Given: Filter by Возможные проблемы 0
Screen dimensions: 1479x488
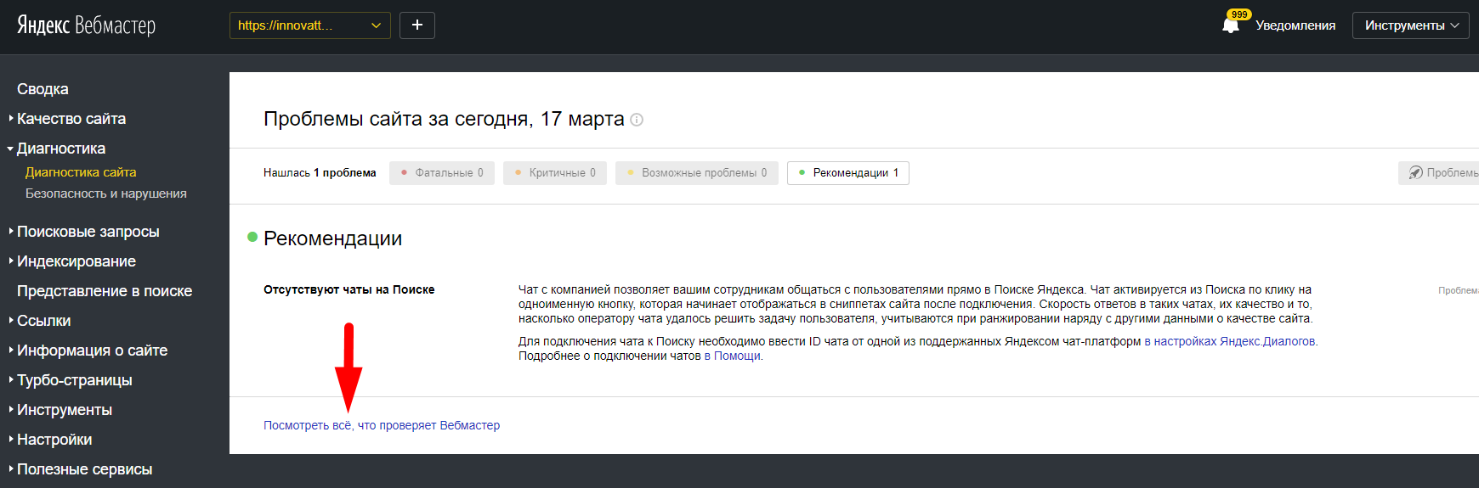Looking at the screenshot, I should tap(697, 173).
